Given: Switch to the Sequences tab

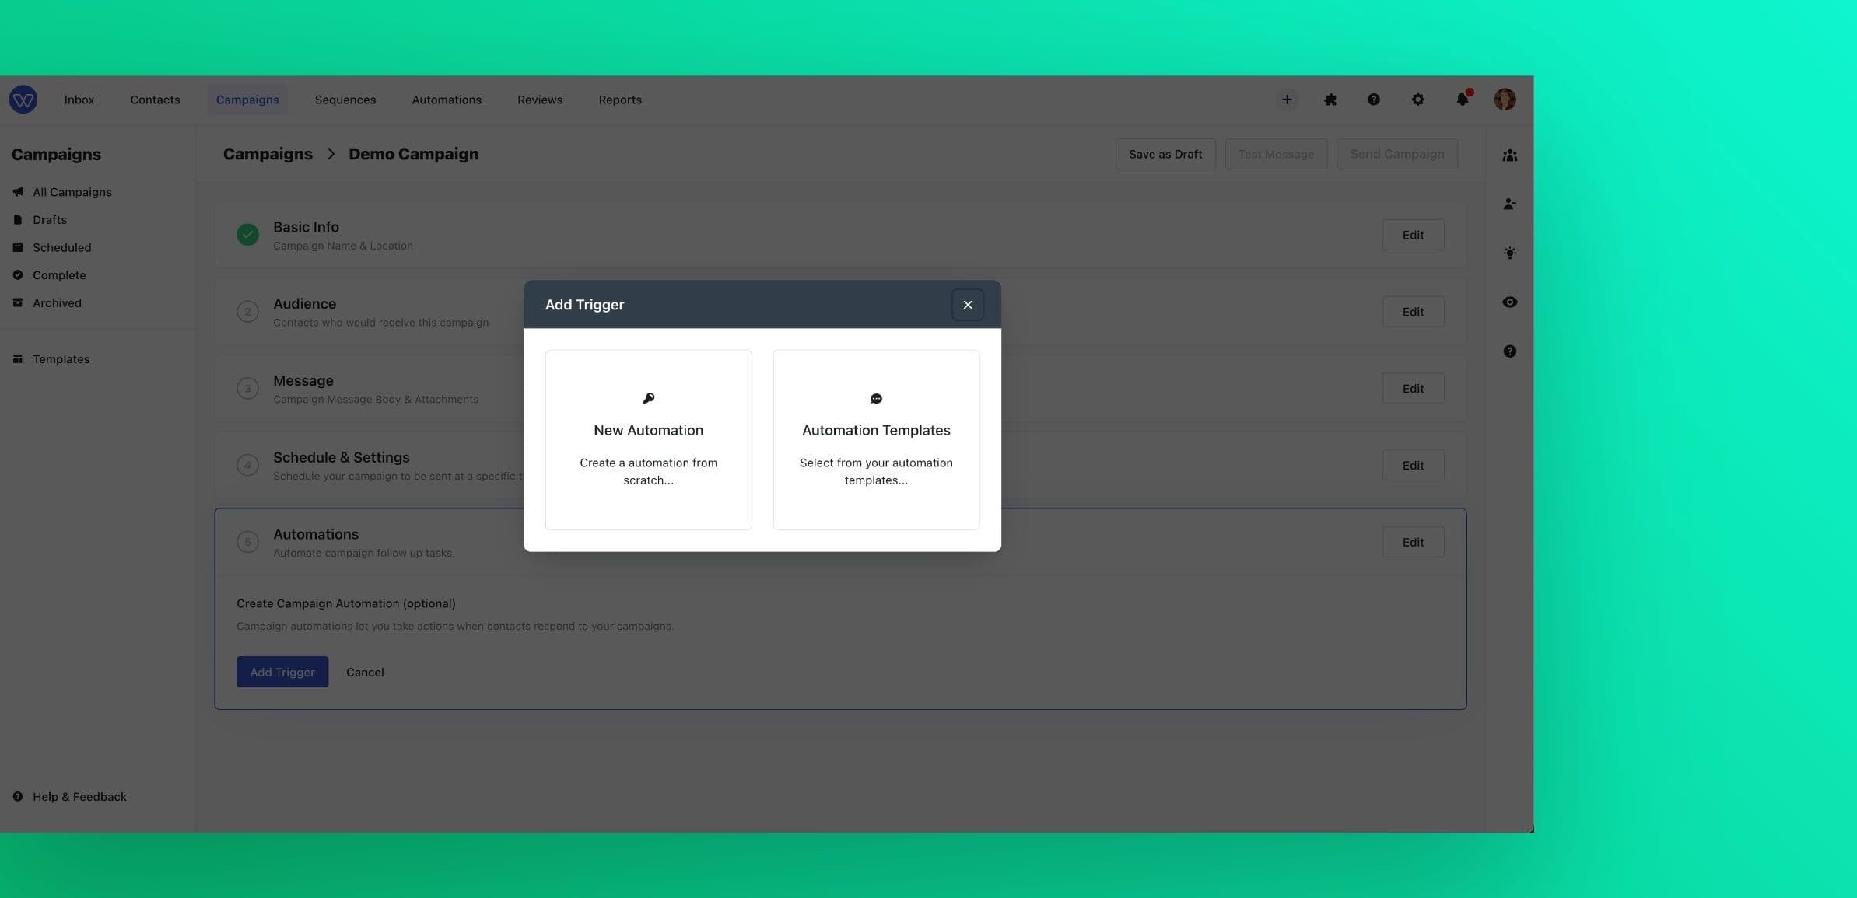Looking at the screenshot, I should coord(345,99).
